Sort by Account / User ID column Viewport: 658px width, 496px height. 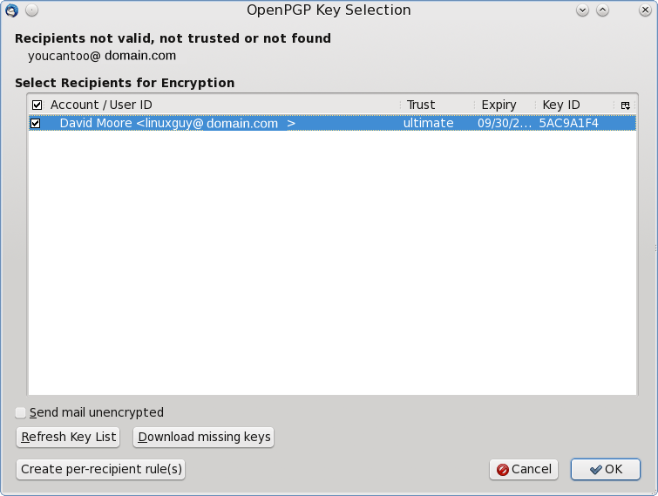(101, 105)
